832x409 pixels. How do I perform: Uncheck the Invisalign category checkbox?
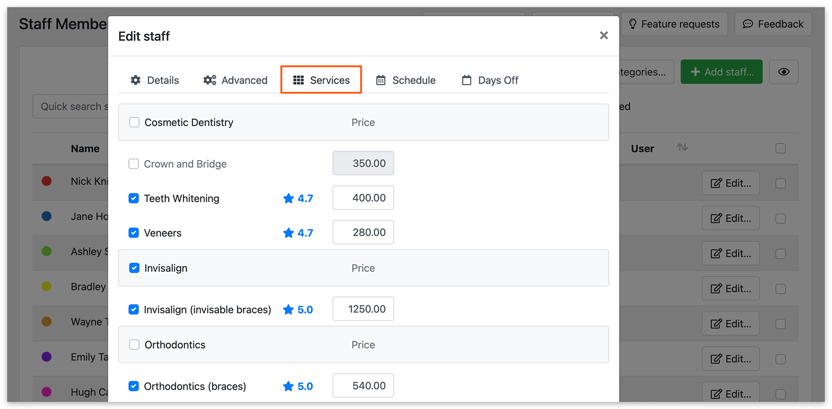tap(134, 268)
